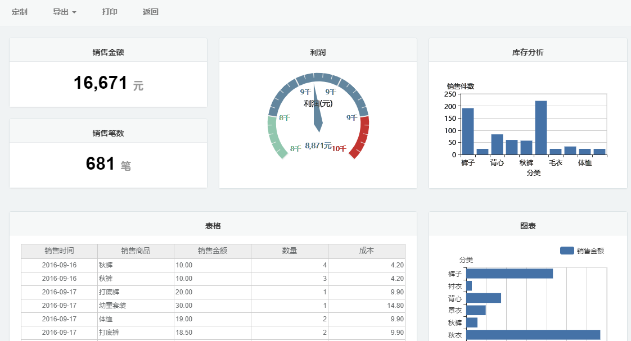Image resolution: width=631 pixels, height=341 pixels.
Task: Click the 681 笔 sales count figure
Action: (101, 164)
